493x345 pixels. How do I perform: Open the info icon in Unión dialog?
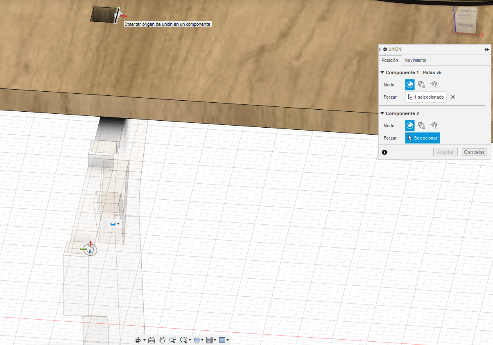pos(384,152)
